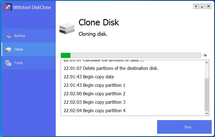215x137 pixels.
Task: Click the stacked drives Clone Disk icon
Action: pyautogui.click(x=67, y=28)
